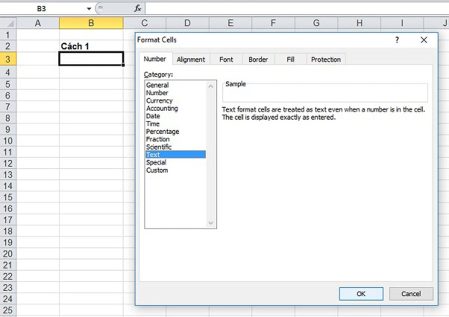This screenshot has height=317, width=449.
Task: Select Currency in the Category list
Action: [x=159, y=101]
